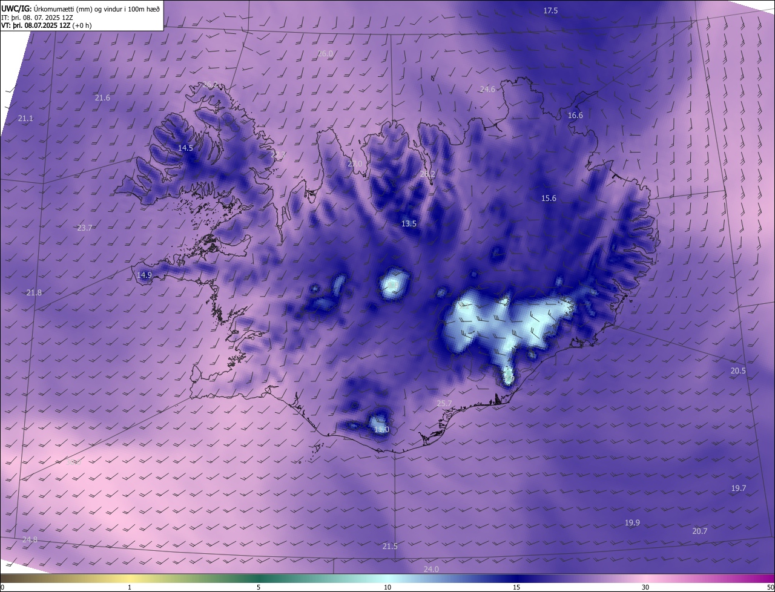Click the 19.9 value label
The image size is (775, 592).
tap(632, 523)
